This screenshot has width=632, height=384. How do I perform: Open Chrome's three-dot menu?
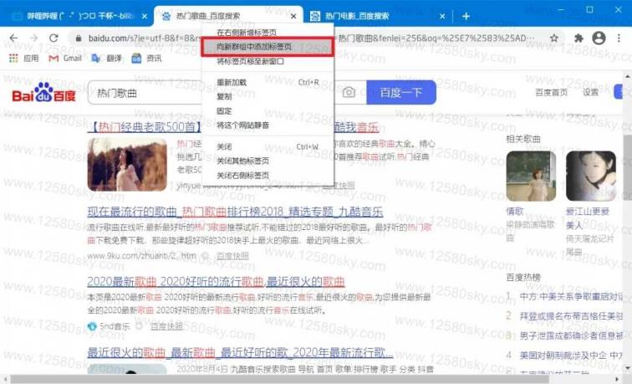point(619,38)
